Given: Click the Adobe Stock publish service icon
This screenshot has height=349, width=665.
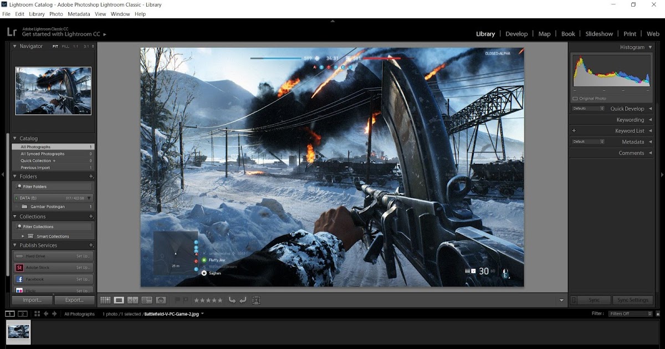Looking at the screenshot, I should [x=19, y=268].
